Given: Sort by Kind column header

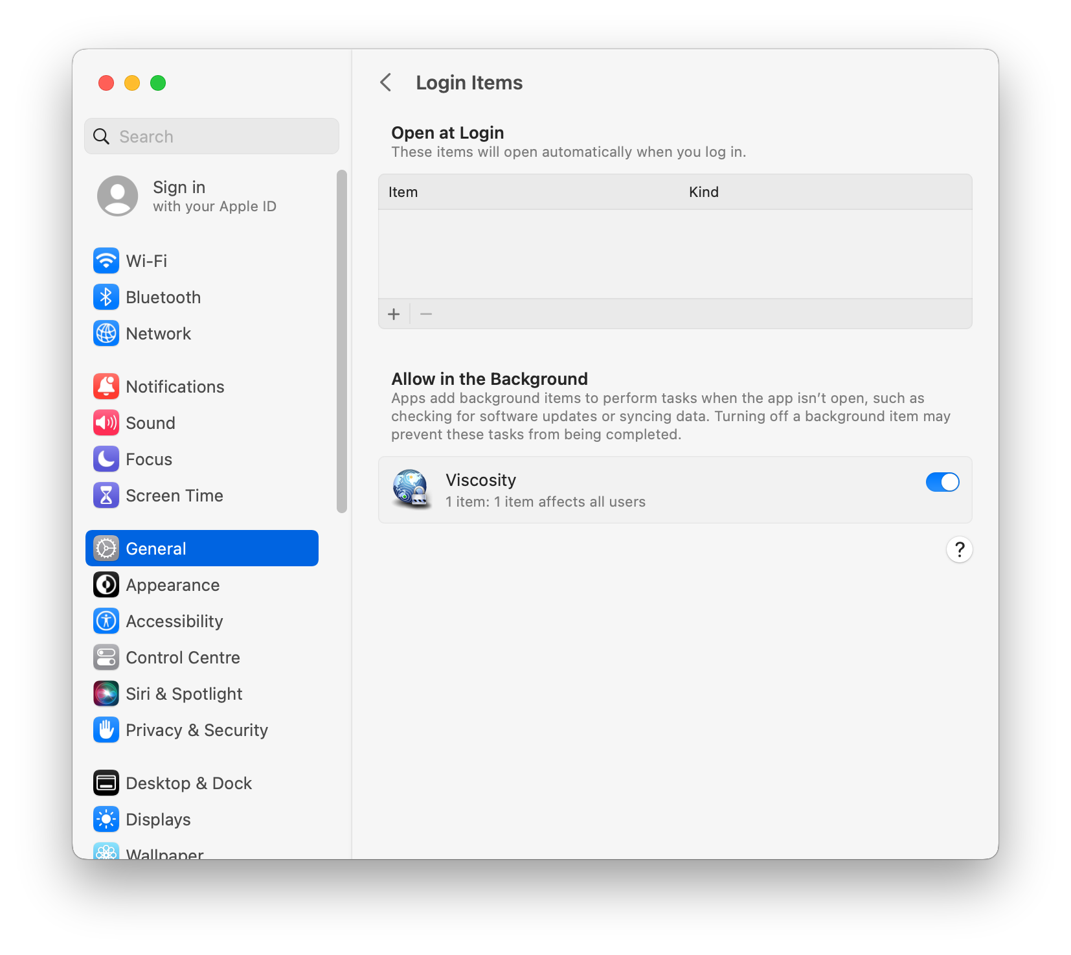Looking at the screenshot, I should click(704, 192).
